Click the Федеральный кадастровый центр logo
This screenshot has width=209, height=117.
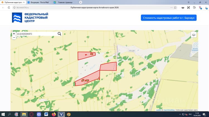[30, 17]
